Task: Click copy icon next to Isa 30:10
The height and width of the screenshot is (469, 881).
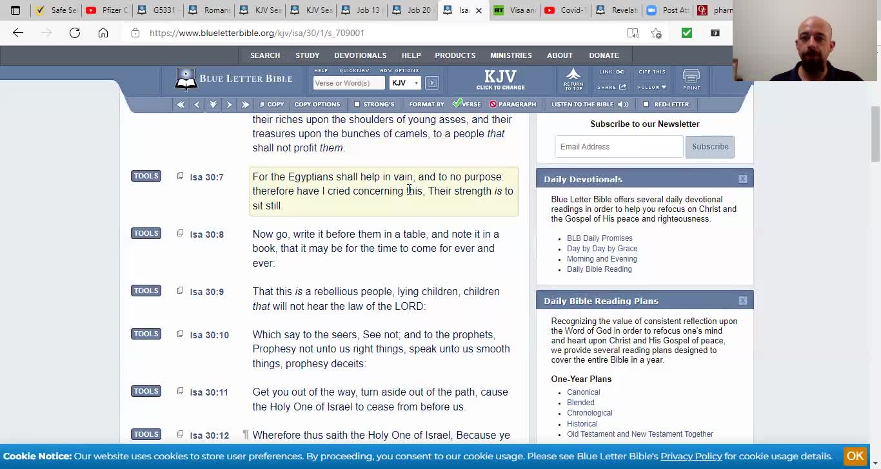Action: coord(180,334)
